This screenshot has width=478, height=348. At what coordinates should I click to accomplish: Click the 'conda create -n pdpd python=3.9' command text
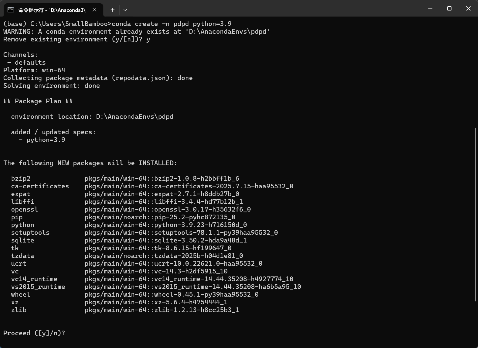[x=171, y=24]
